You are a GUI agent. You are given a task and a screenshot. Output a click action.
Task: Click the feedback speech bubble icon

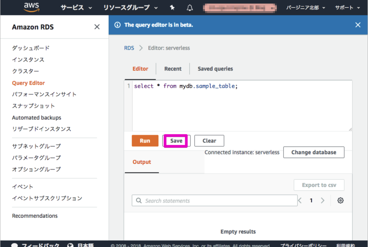coord(14,245)
